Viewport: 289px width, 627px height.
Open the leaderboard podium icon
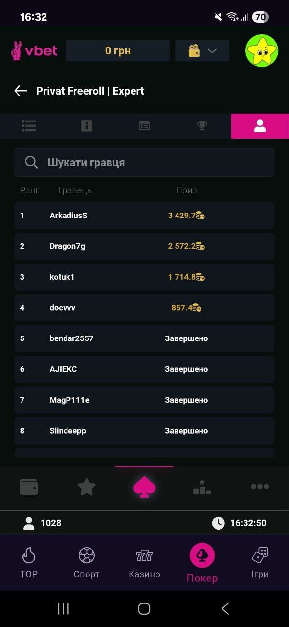202,487
